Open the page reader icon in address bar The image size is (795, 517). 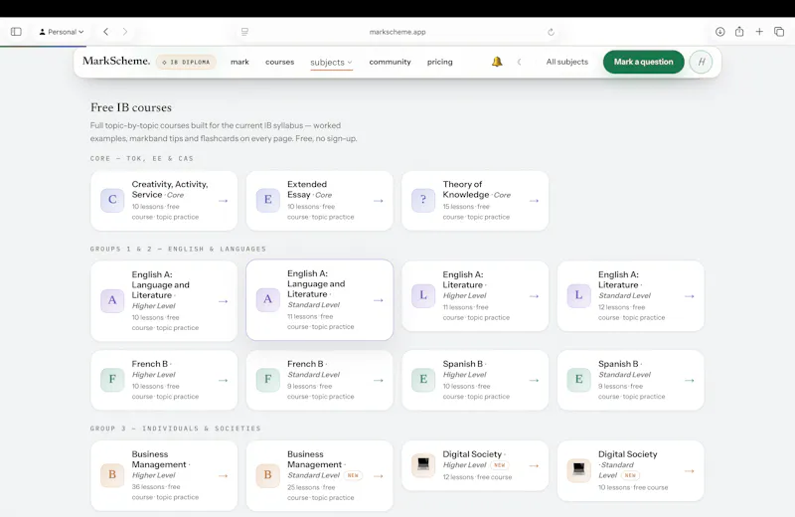pos(244,32)
